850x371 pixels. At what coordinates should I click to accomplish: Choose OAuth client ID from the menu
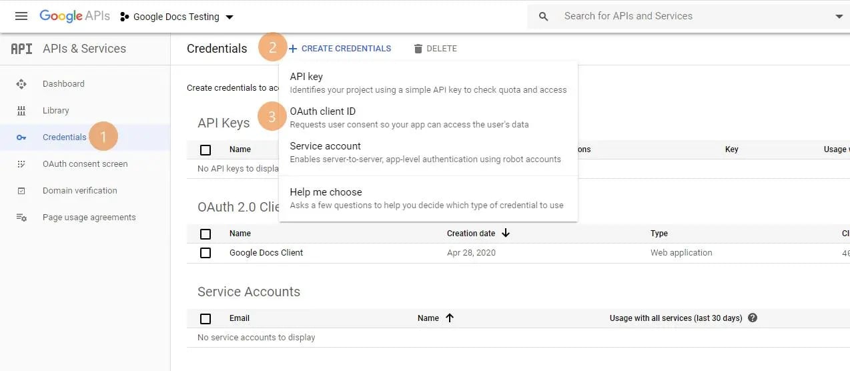(428, 117)
